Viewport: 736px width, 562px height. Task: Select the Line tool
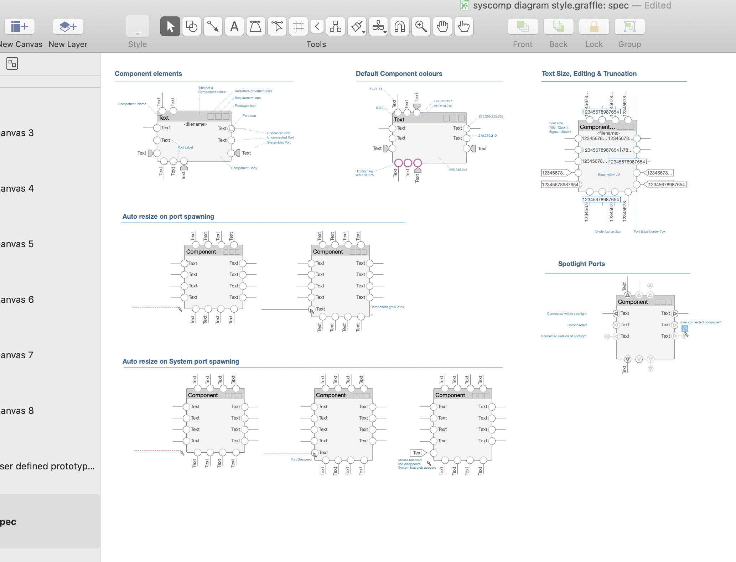[213, 27]
